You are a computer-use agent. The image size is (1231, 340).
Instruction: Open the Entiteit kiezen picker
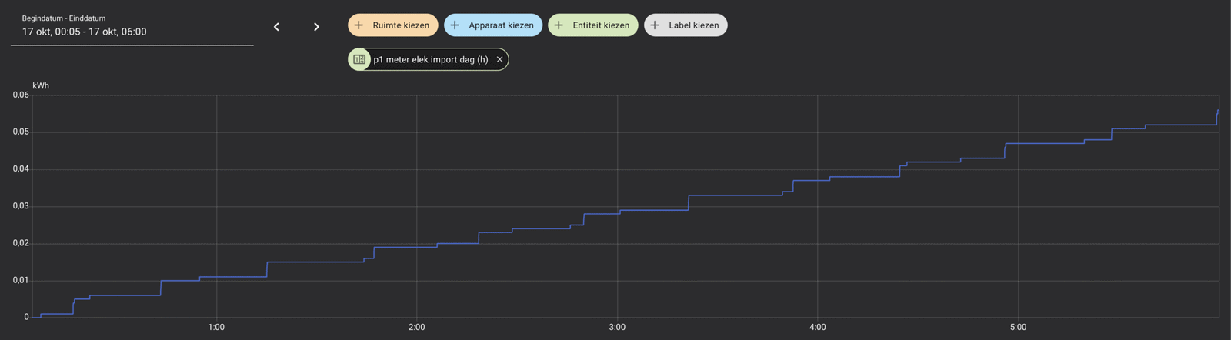601,25
